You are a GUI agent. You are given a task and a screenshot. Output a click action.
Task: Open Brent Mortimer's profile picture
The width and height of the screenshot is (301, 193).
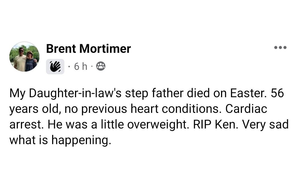(25, 57)
